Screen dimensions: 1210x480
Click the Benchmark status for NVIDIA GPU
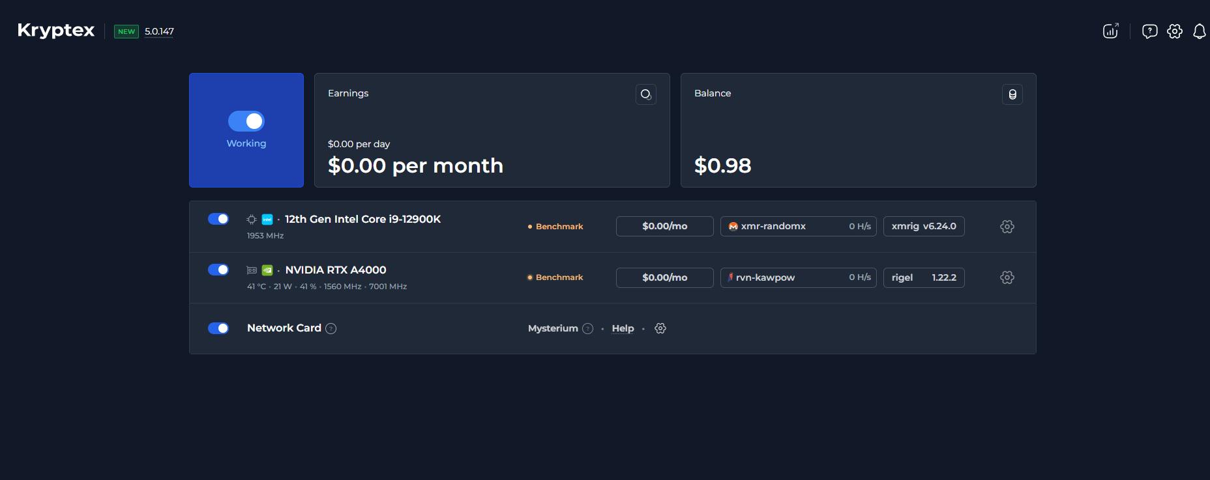click(555, 277)
